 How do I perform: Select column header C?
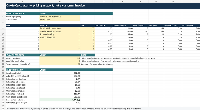tap(87, 1)
